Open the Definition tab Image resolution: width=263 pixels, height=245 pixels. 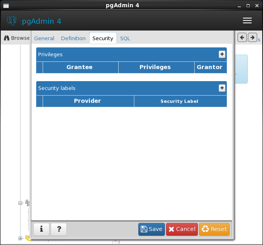point(73,38)
